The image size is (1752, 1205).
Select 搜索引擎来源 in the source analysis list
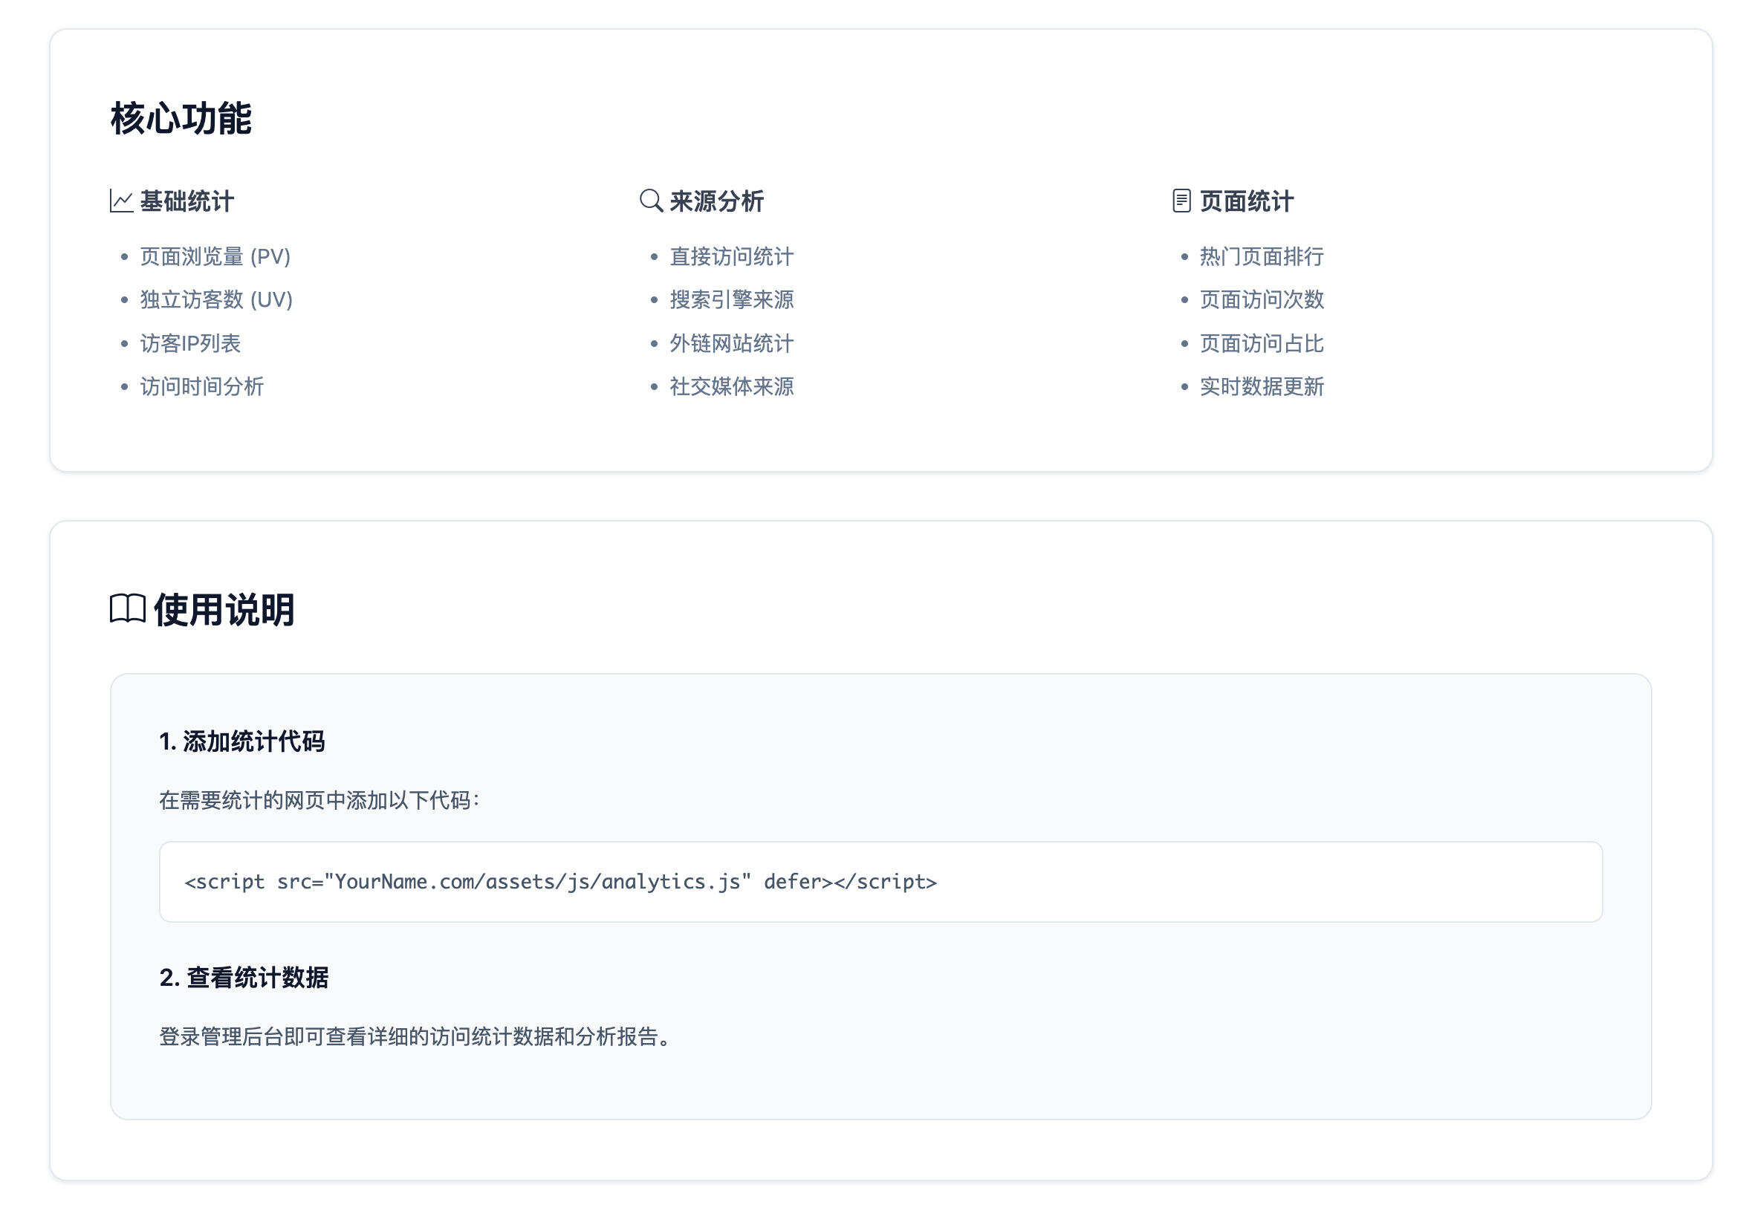tap(733, 299)
